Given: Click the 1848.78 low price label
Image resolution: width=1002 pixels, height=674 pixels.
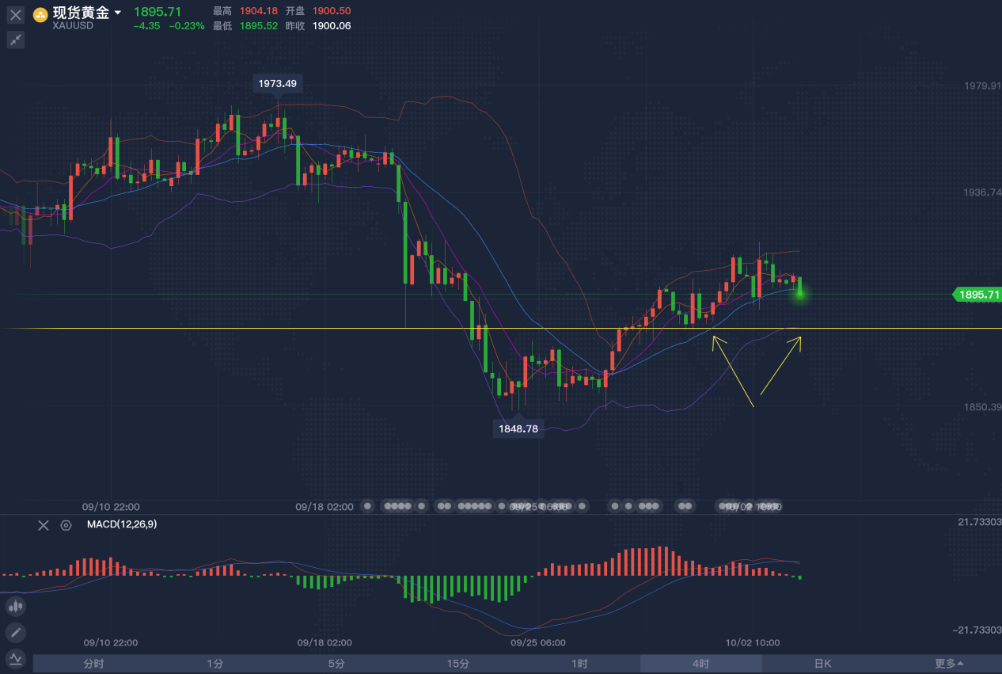Looking at the screenshot, I should tap(518, 428).
